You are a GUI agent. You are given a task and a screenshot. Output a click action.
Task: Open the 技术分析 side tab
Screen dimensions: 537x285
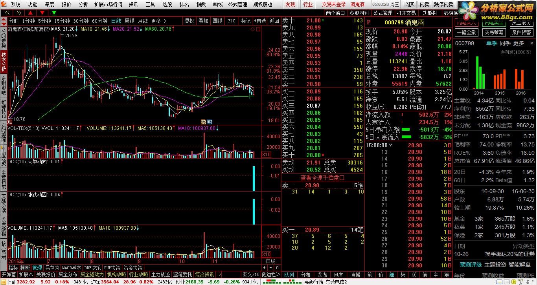4,62
